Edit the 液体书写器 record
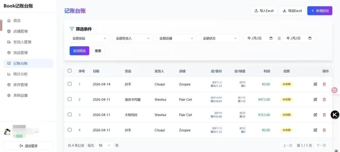 point(315,100)
